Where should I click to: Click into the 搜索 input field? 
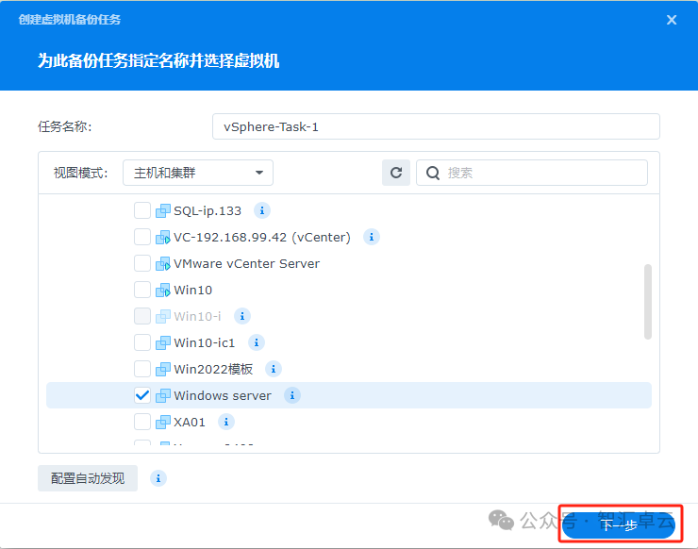tap(531, 173)
